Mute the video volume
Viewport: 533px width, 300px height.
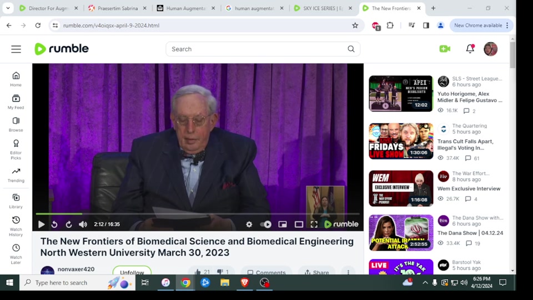83,224
